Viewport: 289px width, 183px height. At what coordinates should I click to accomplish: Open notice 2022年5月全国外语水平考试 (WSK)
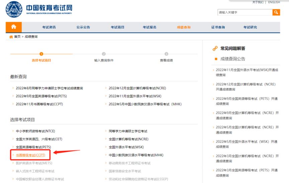[x=247, y=144]
